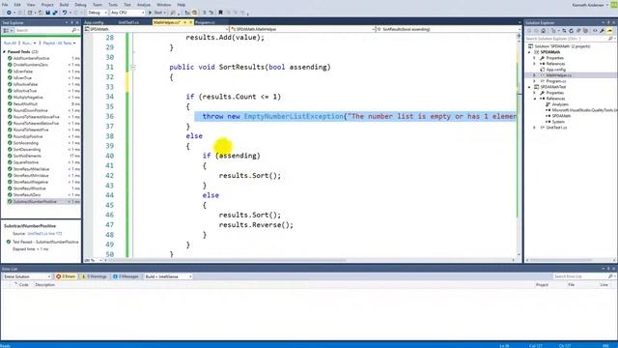618x348 pixels.
Task: Click the Playlist: All Tests link
Action: [x=58, y=43]
